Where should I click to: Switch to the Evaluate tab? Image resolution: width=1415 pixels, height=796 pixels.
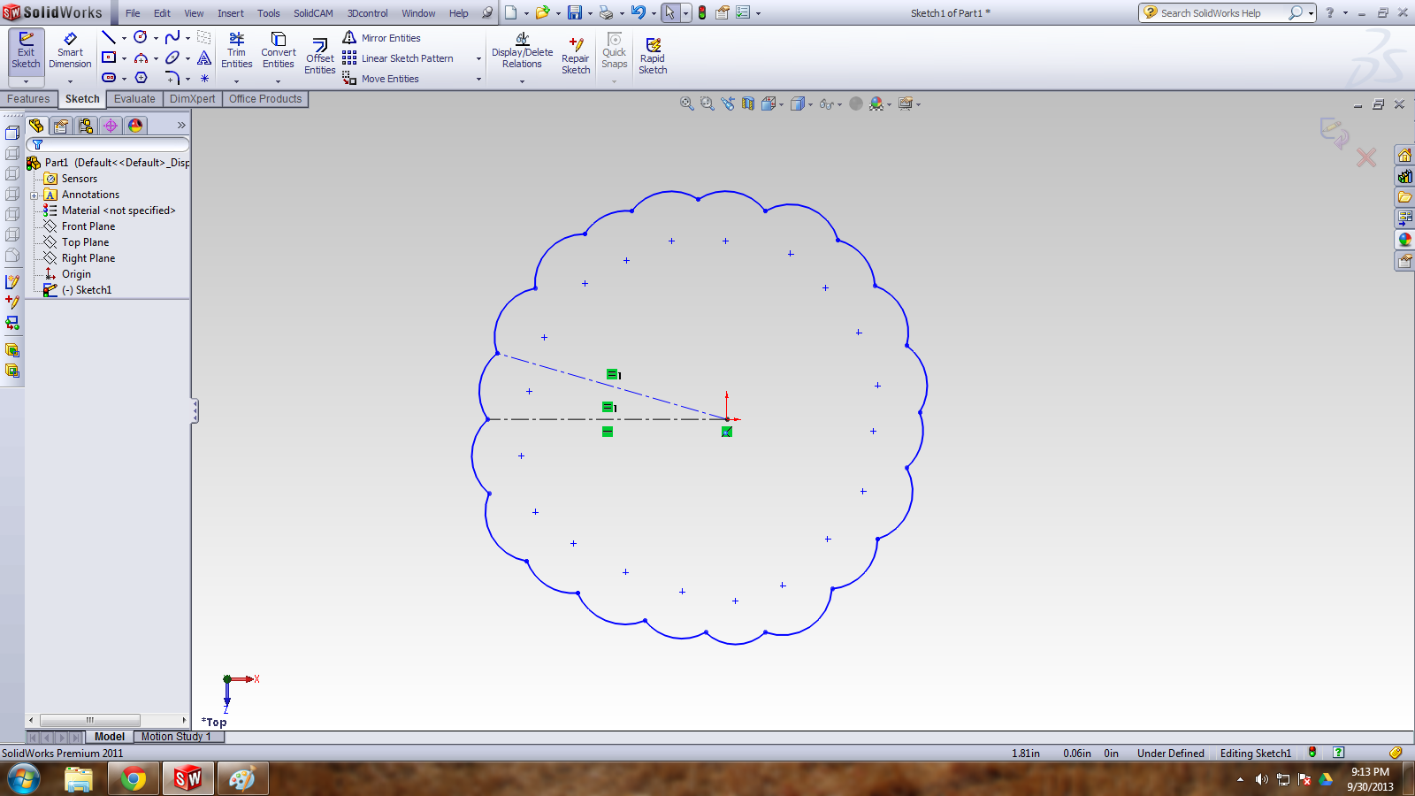(x=134, y=99)
